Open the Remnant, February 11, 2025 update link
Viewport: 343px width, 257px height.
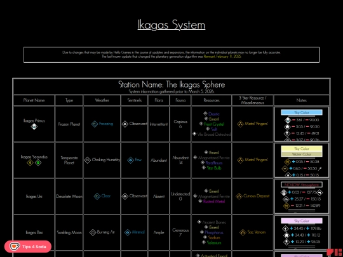point(222,56)
